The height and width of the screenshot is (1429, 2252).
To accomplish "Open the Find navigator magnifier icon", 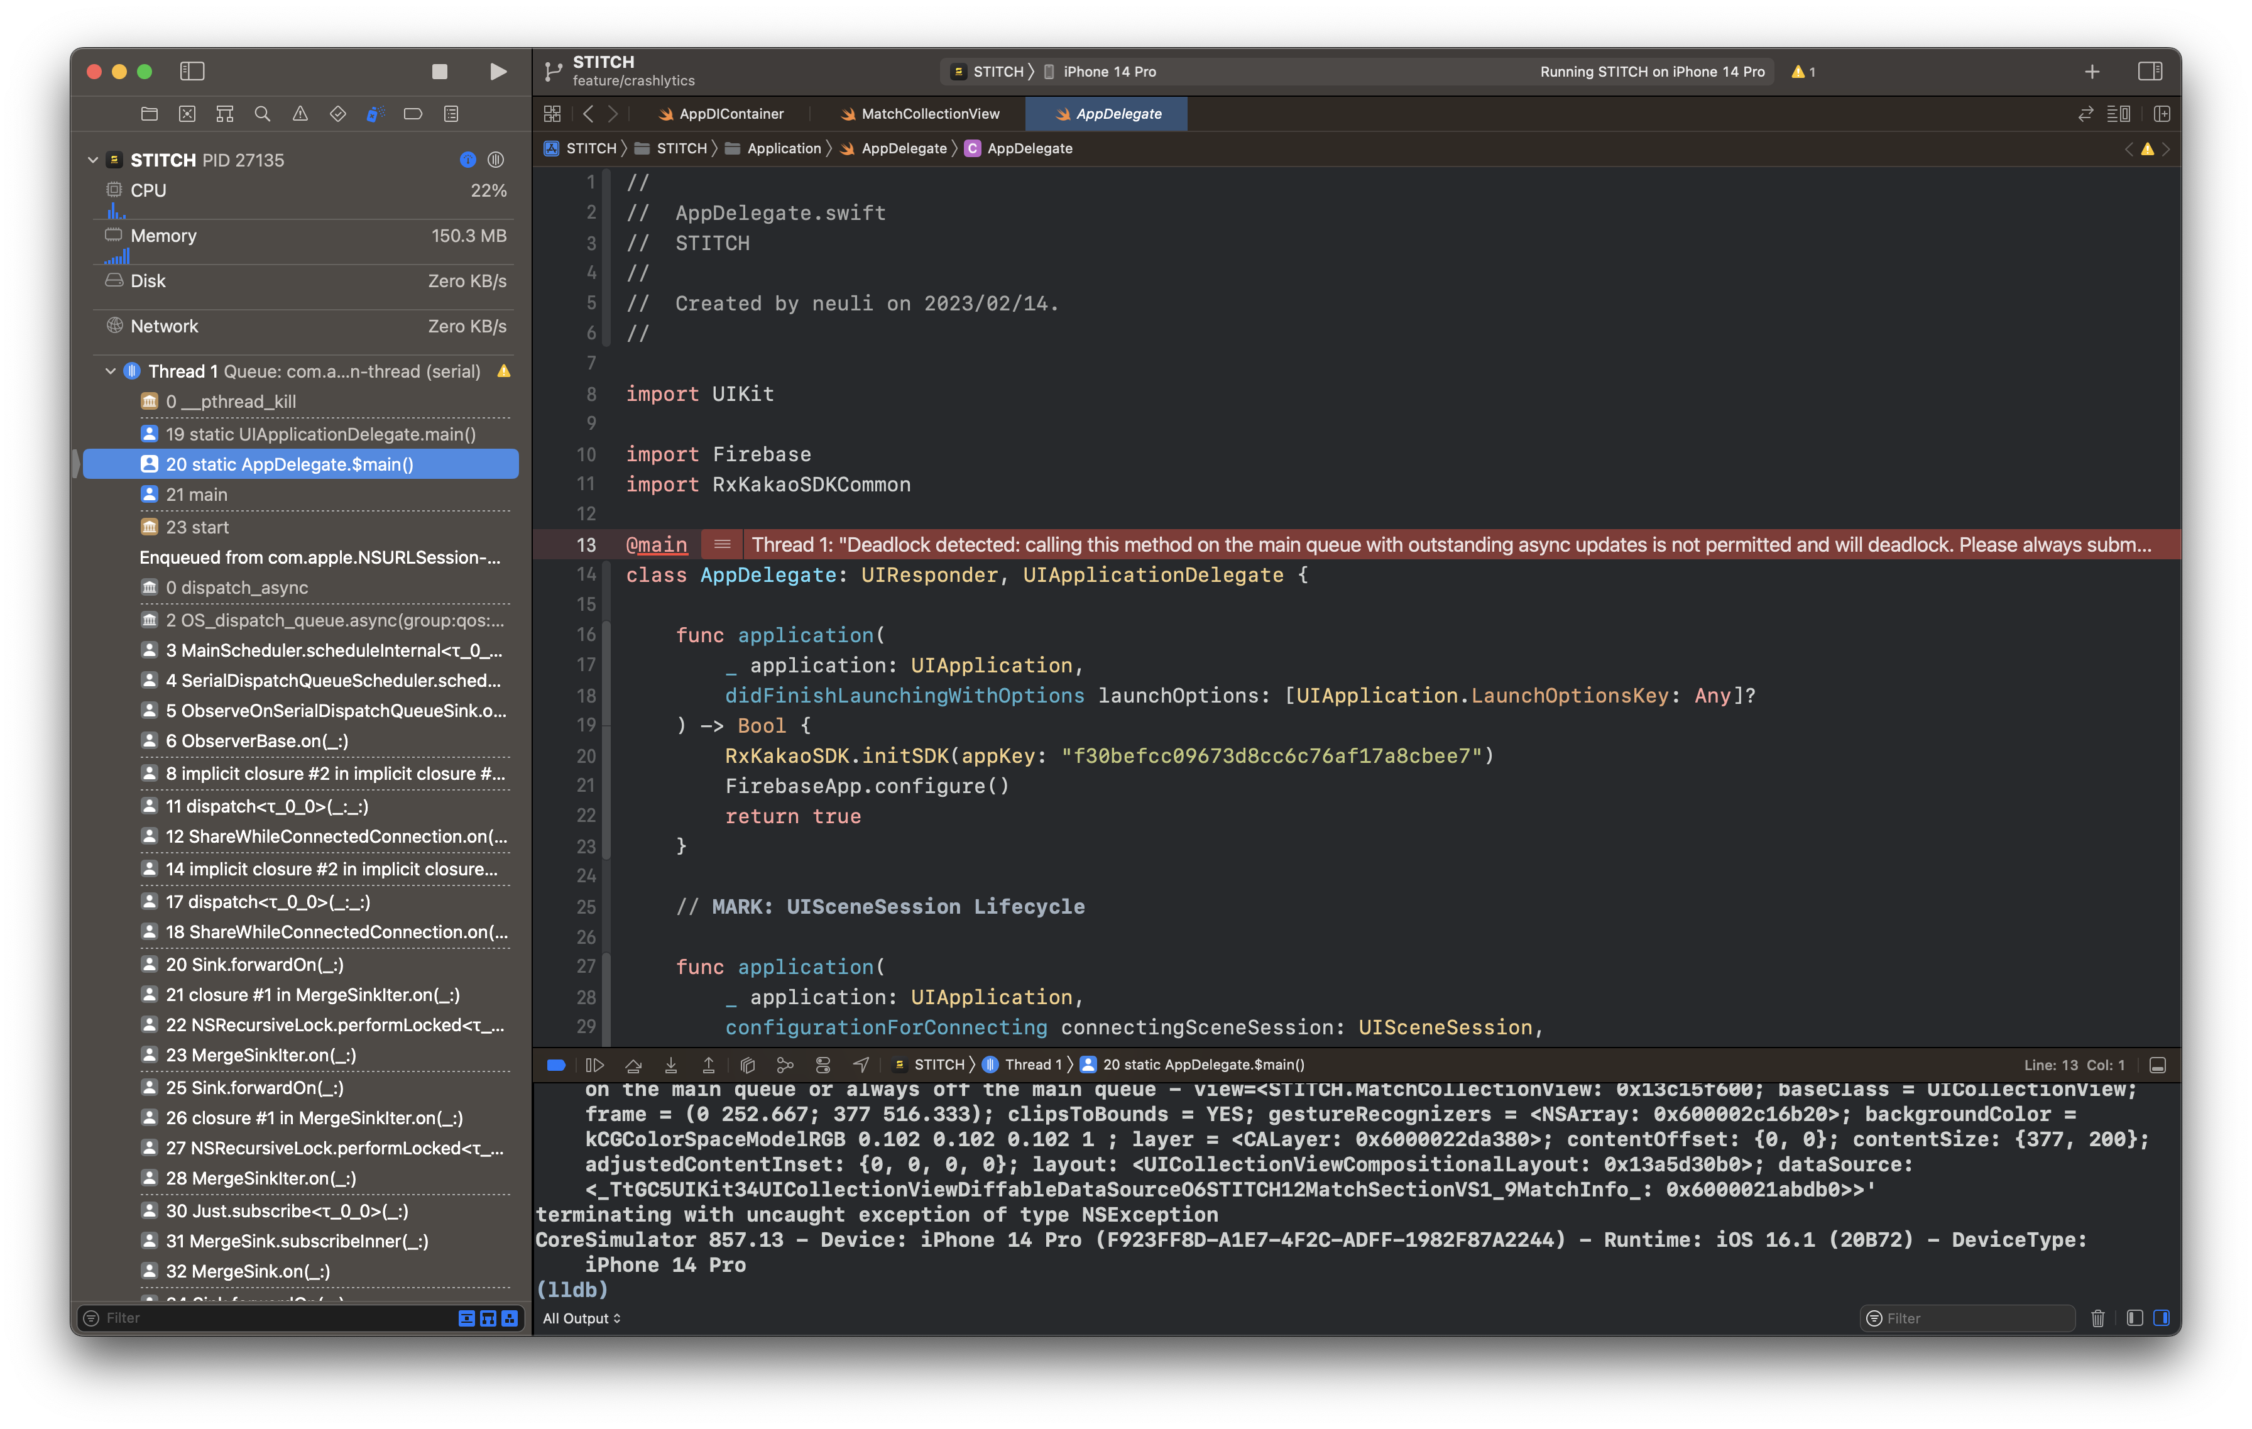I will point(262,114).
